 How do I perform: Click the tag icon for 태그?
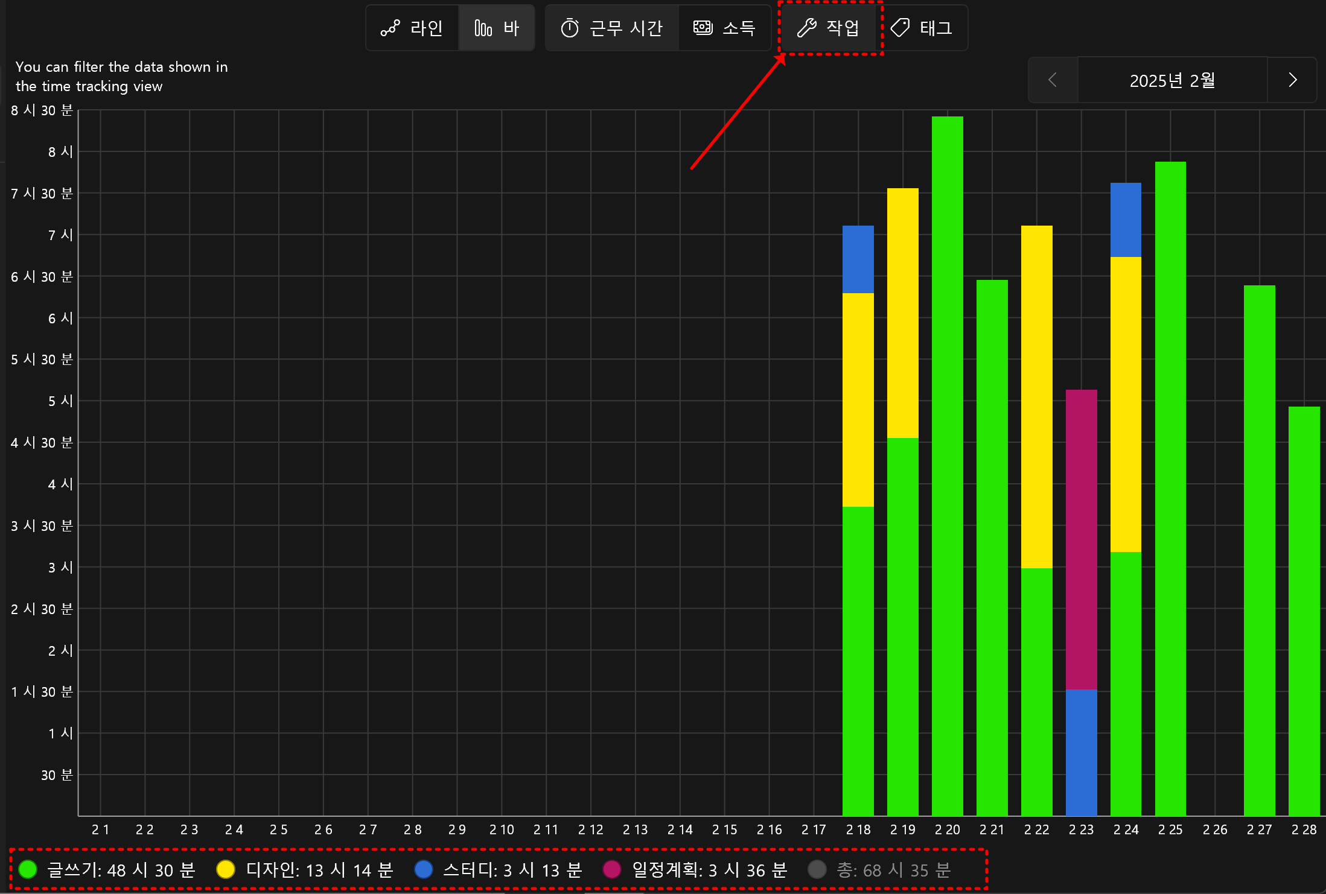coord(900,28)
